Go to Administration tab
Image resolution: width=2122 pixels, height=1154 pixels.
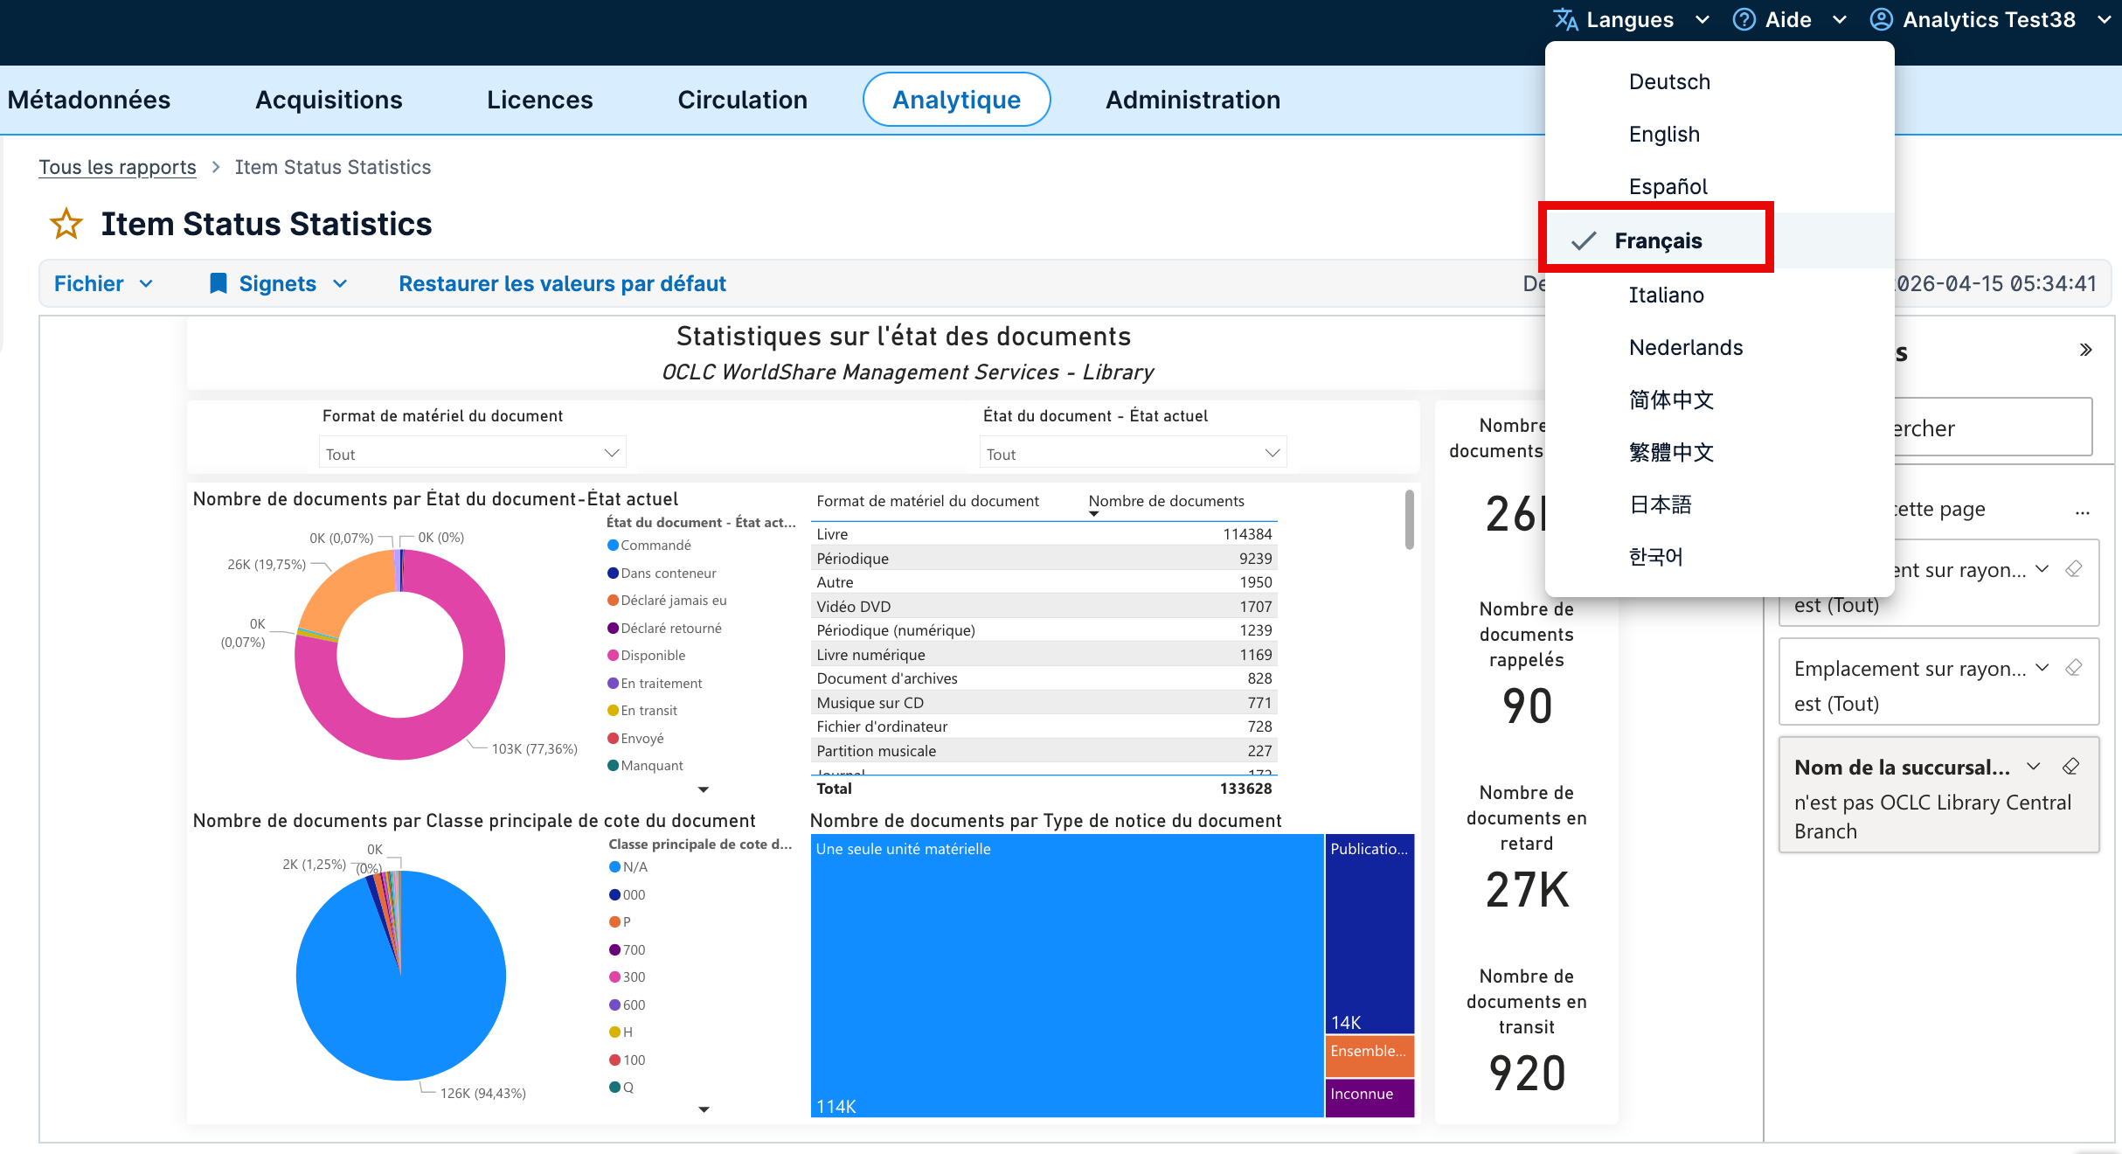(1193, 100)
